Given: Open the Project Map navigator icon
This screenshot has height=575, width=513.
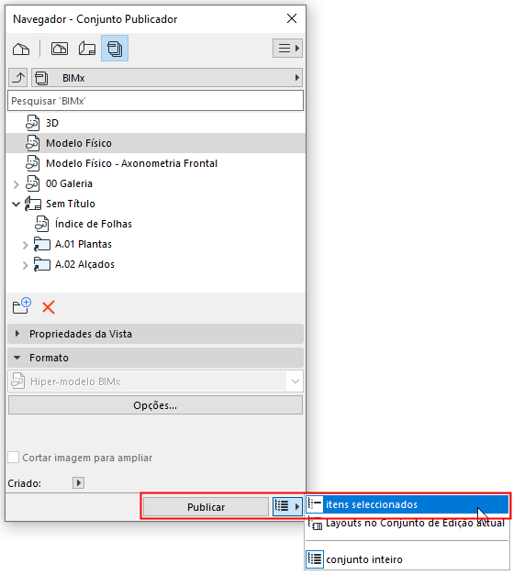Looking at the screenshot, I should pos(21,49).
